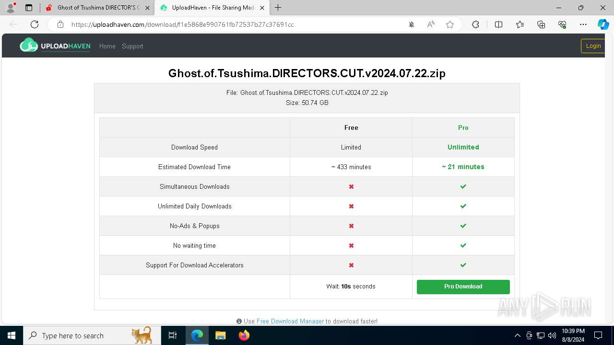Click the Free column header

coord(351,127)
